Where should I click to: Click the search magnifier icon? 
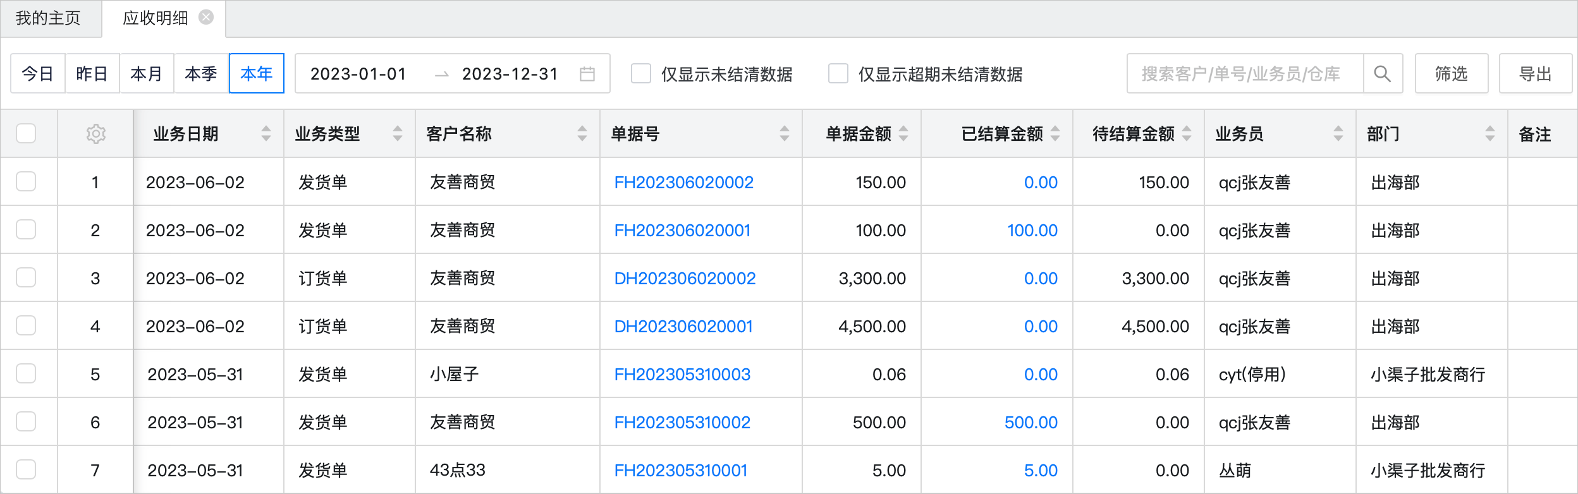click(x=1382, y=74)
